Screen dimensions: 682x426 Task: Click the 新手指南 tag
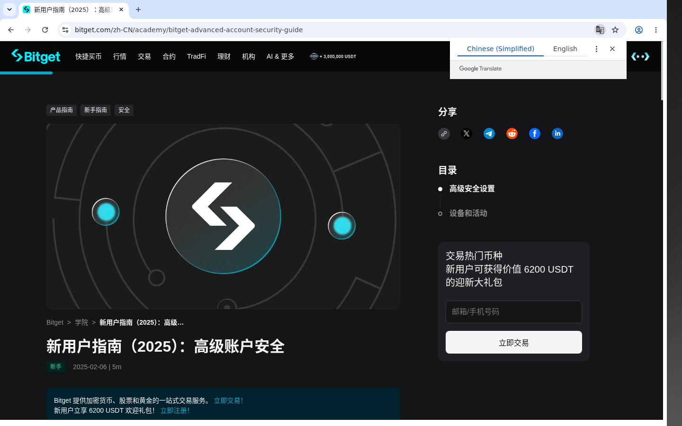click(96, 110)
